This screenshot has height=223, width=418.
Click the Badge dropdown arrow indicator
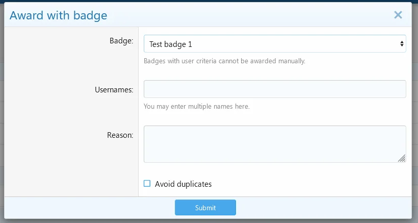(402, 44)
